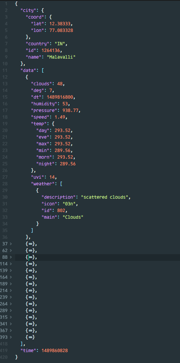Image resolution: width=180 pixels, height=363 pixels.
Task: Expand the folded block at line 164
Action: click(11, 277)
